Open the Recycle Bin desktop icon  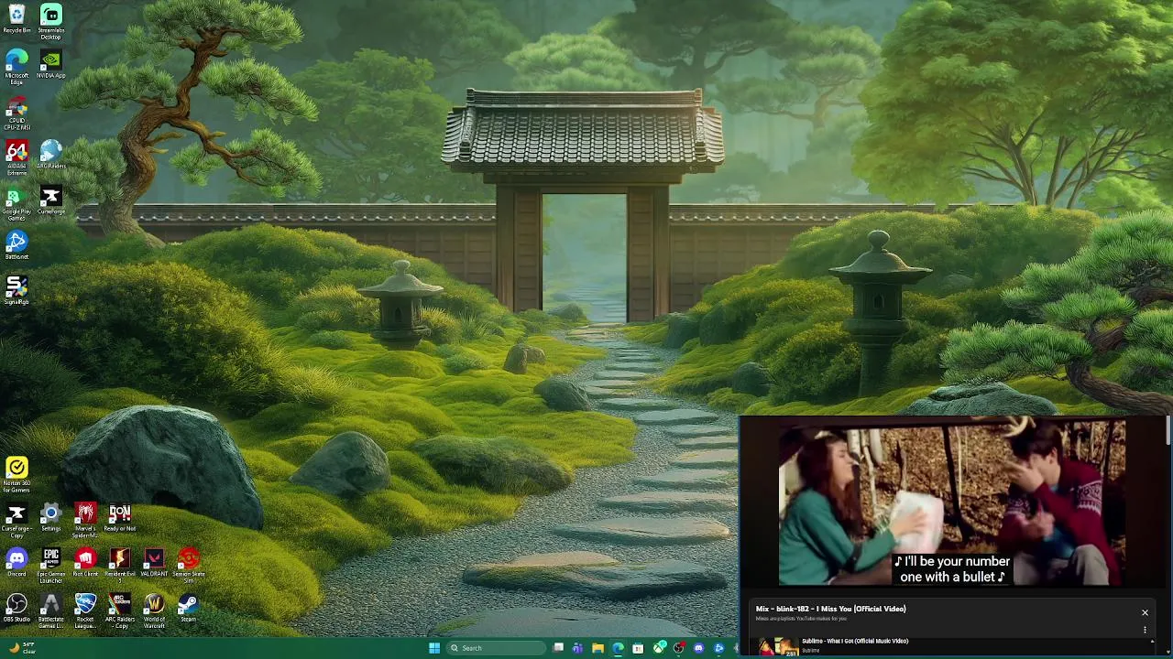pos(16,18)
